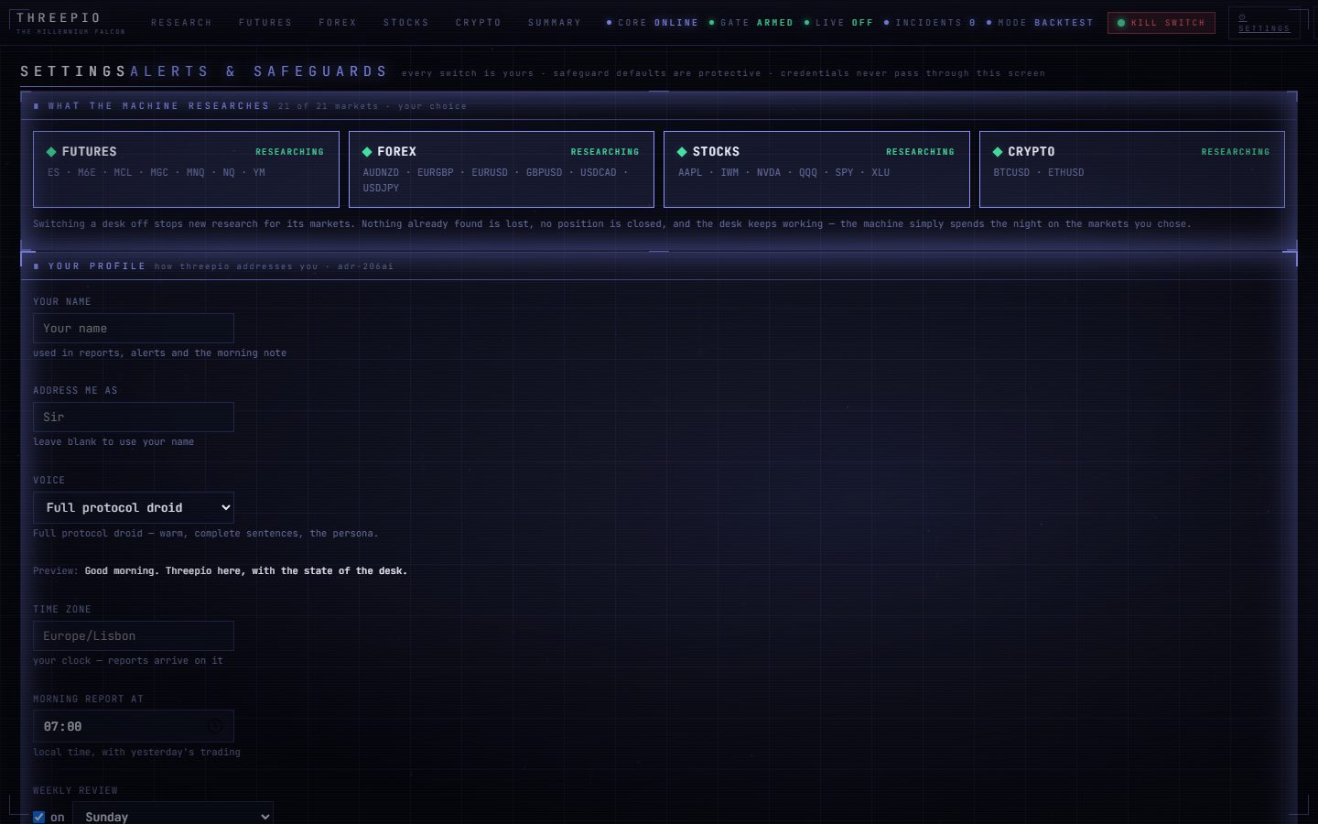Open Settings from the top right

tap(1264, 23)
